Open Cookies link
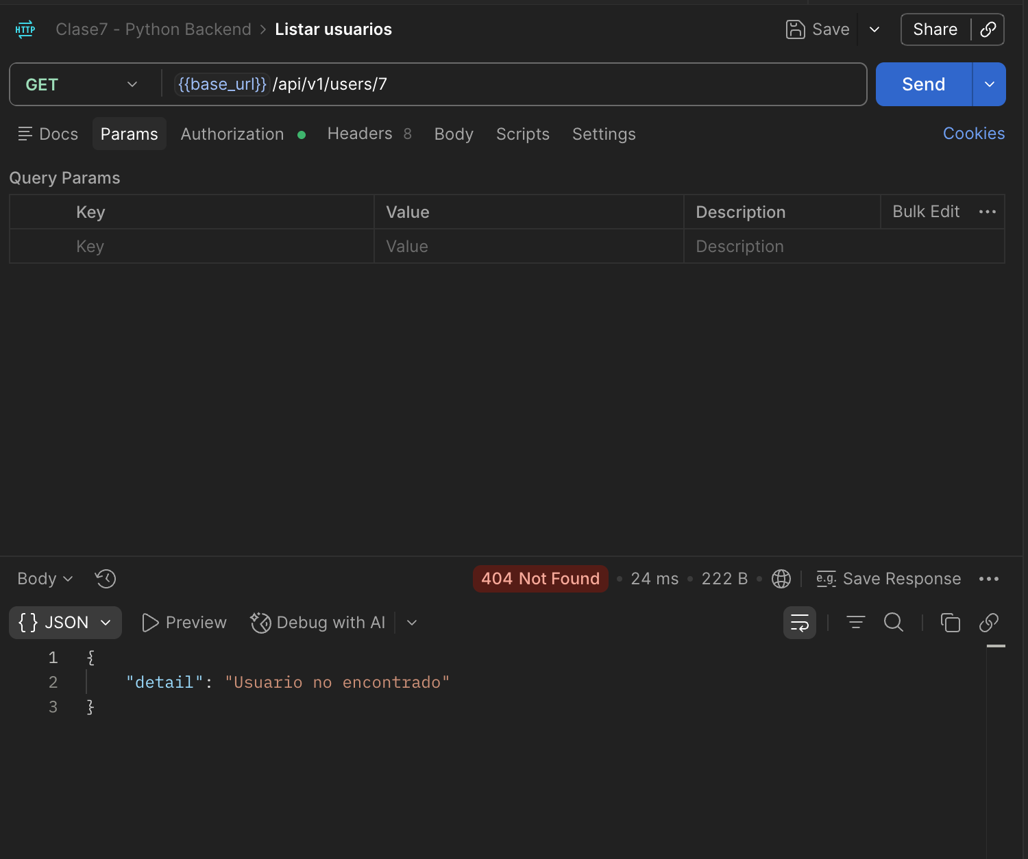Viewport: 1028px width, 859px height. coord(974,134)
